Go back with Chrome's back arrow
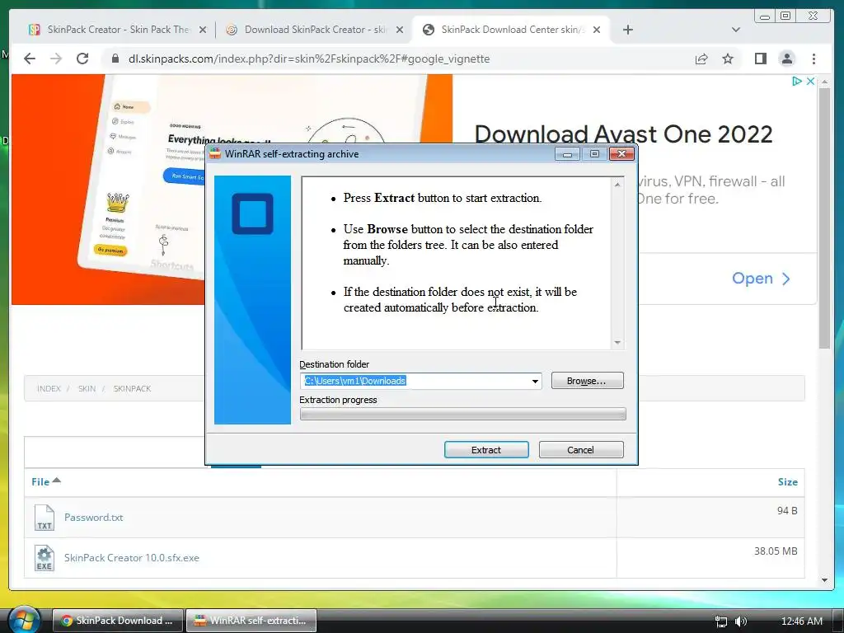Screen dimensions: 844x633 pos(30,59)
